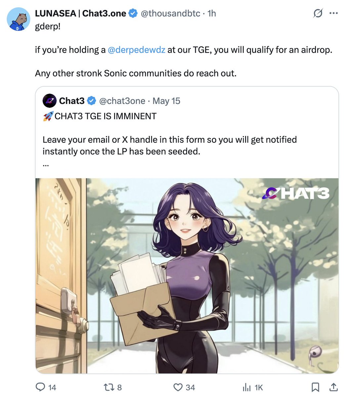Open the @derpedewdz mention link
This screenshot has width=347, height=397.
[137, 50]
